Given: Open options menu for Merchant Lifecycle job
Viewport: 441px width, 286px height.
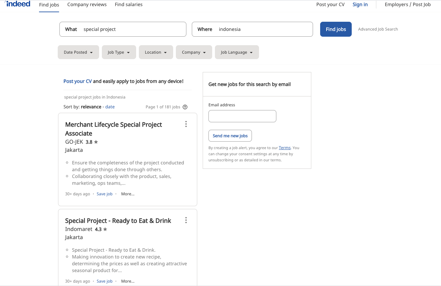Looking at the screenshot, I should point(186,124).
